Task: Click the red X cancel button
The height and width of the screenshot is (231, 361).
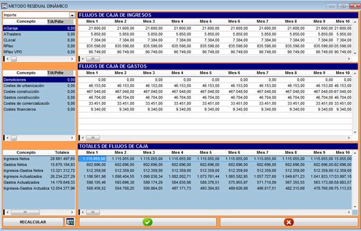Action: click(x=289, y=222)
